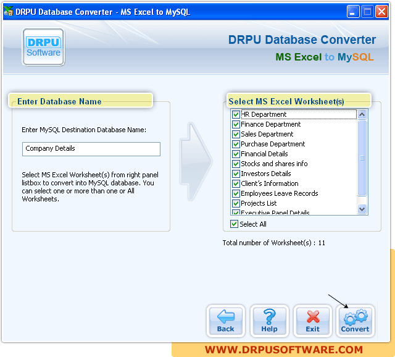Go Back using the blue arrow button

[x=226, y=321]
